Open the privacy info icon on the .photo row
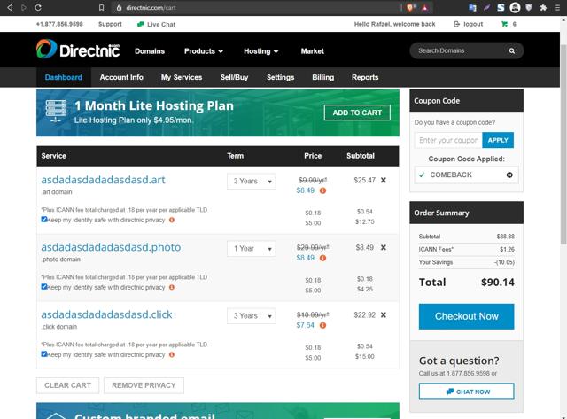Image resolution: width=567 pixels, height=419 pixels. pos(172,287)
